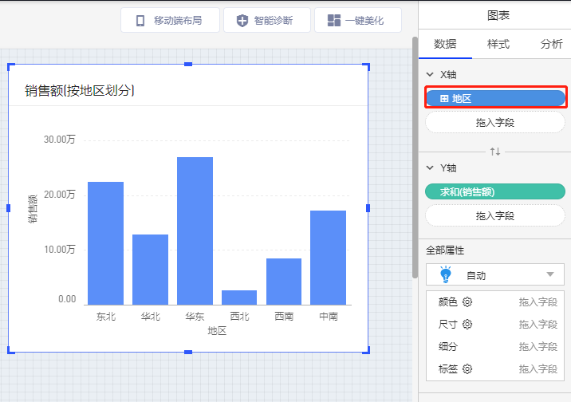This screenshot has height=402, width=571.
Task: Click the 20.00万 axis label
Action: tap(59, 195)
